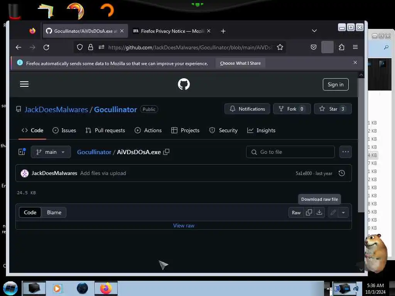Click the Notifications button
The height and width of the screenshot is (296, 395).
247,109
